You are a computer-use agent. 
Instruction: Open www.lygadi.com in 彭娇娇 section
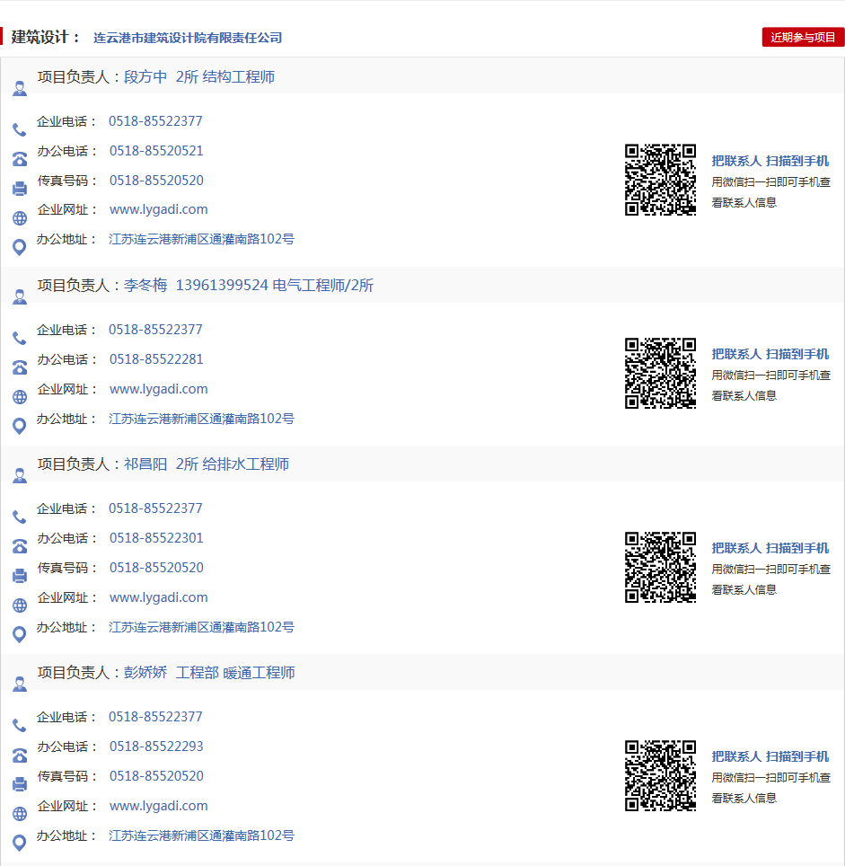point(158,806)
